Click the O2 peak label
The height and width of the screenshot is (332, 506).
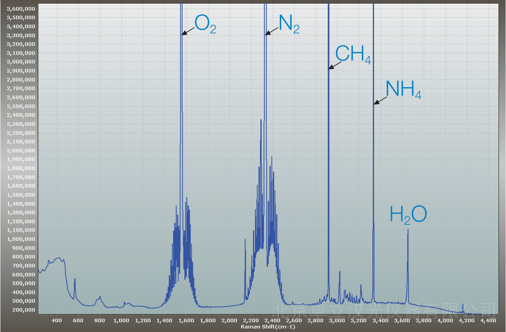coord(205,24)
